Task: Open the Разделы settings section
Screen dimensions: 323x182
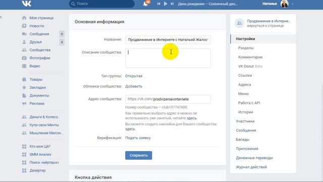Action: coord(246,48)
